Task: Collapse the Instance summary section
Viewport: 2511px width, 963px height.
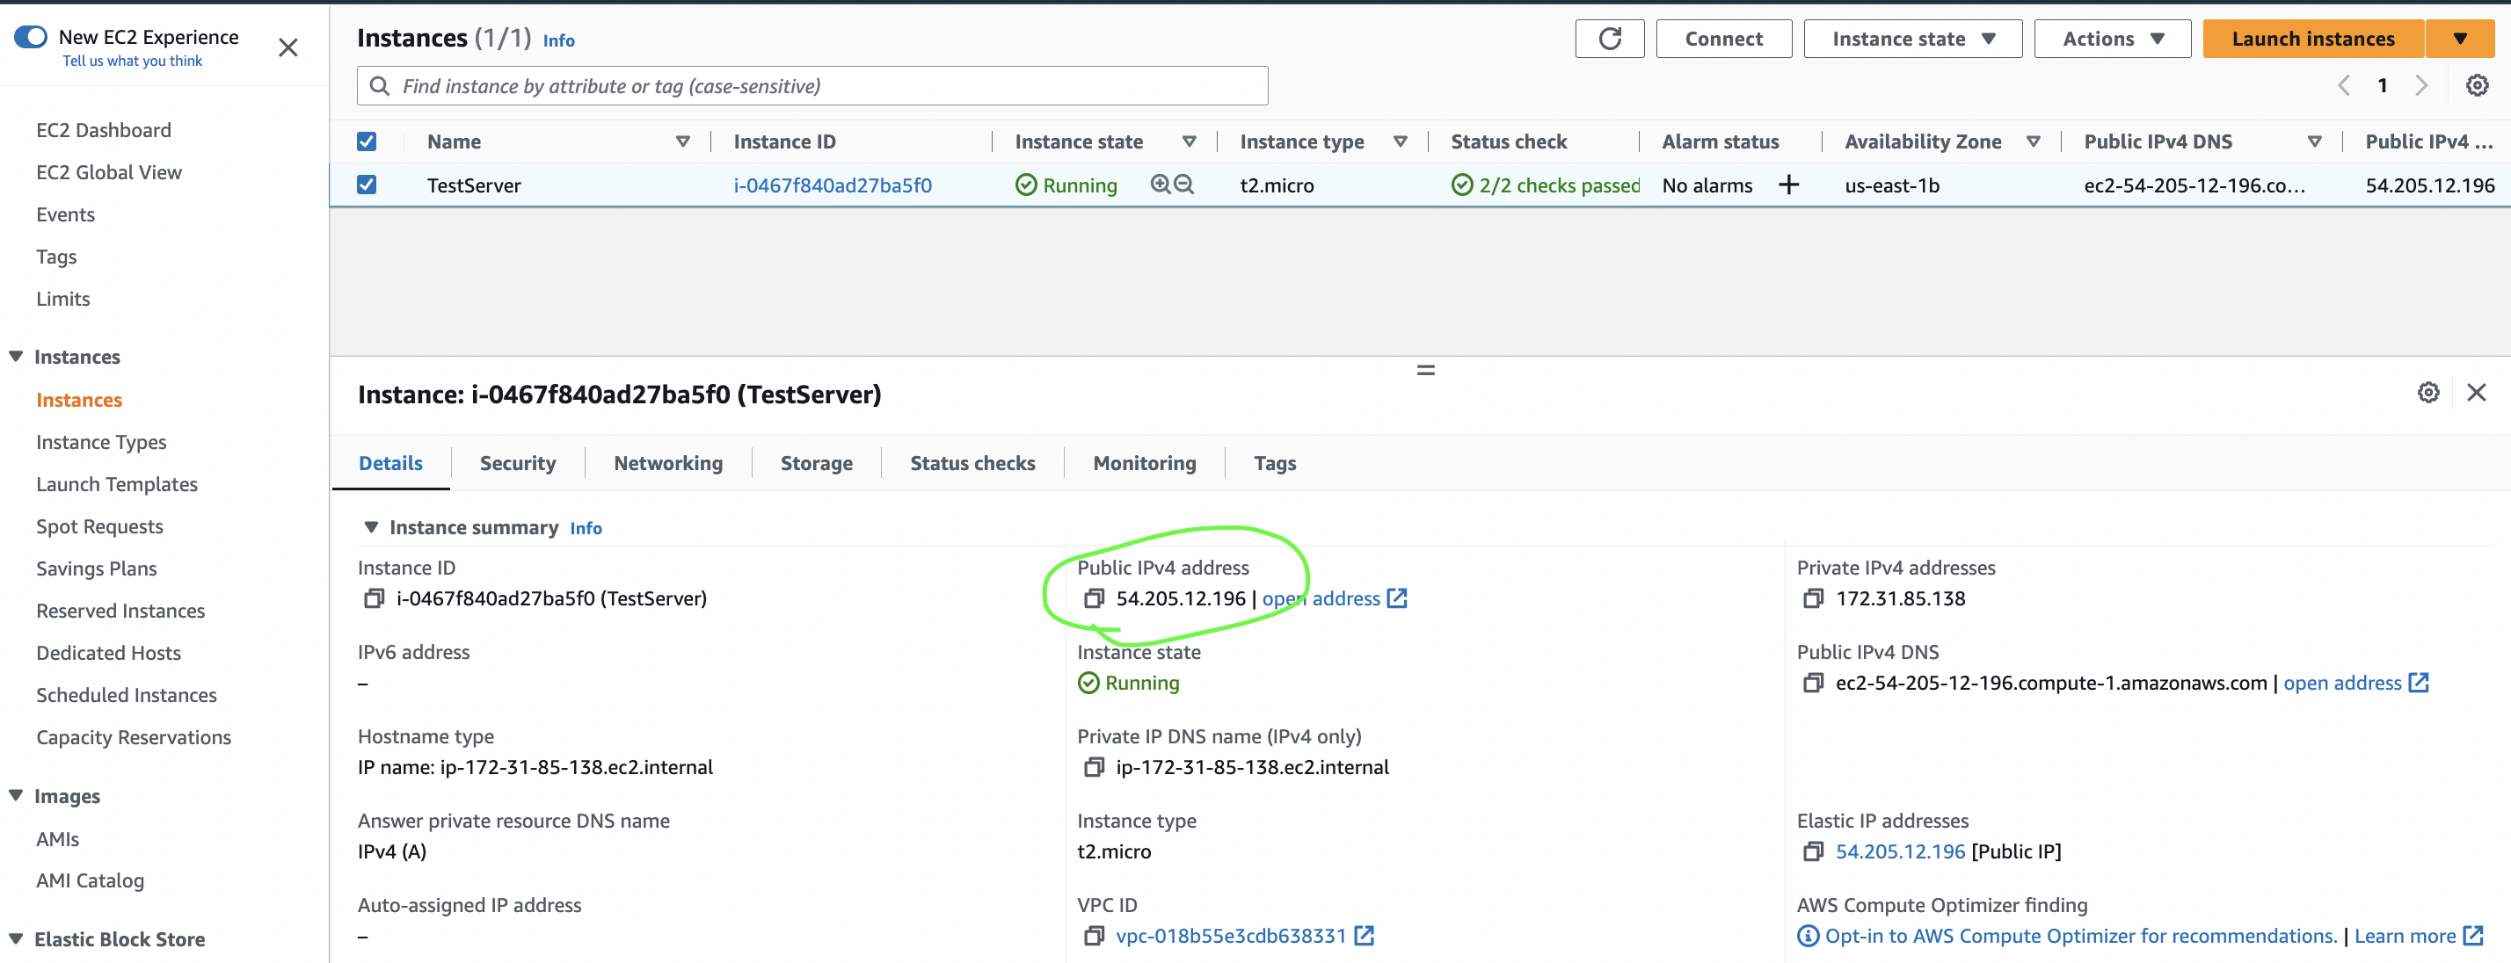Action: (x=371, y=527)
